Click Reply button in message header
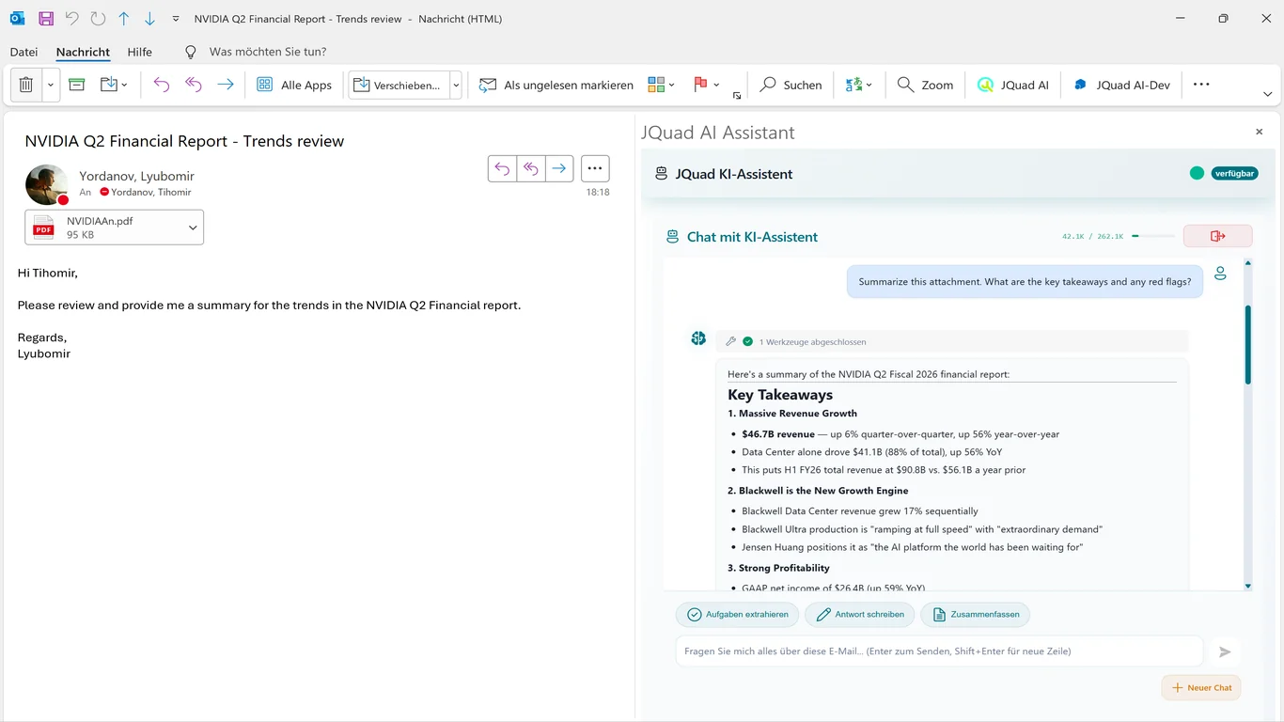1284x722 pixels. (503, 168)
